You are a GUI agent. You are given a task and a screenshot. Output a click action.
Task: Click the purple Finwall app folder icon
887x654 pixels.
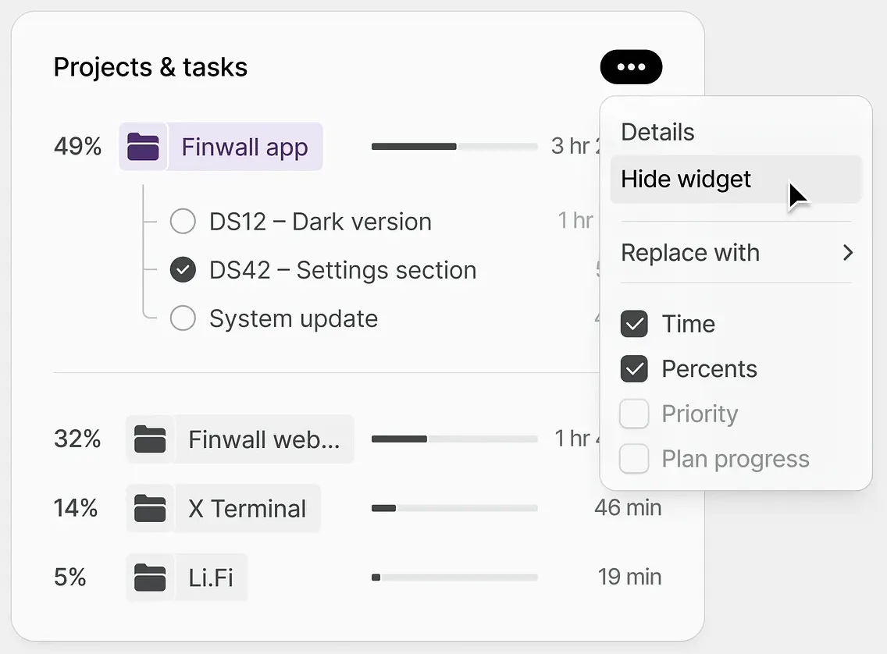pos(143,147)
